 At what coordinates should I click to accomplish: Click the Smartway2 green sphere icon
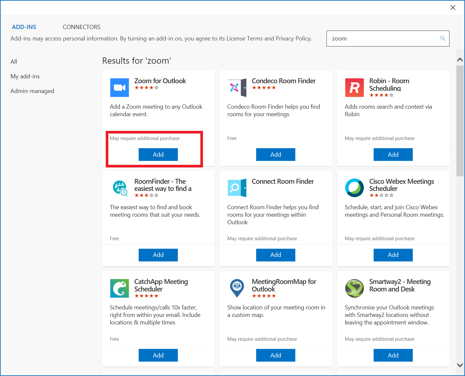(354, 288)
